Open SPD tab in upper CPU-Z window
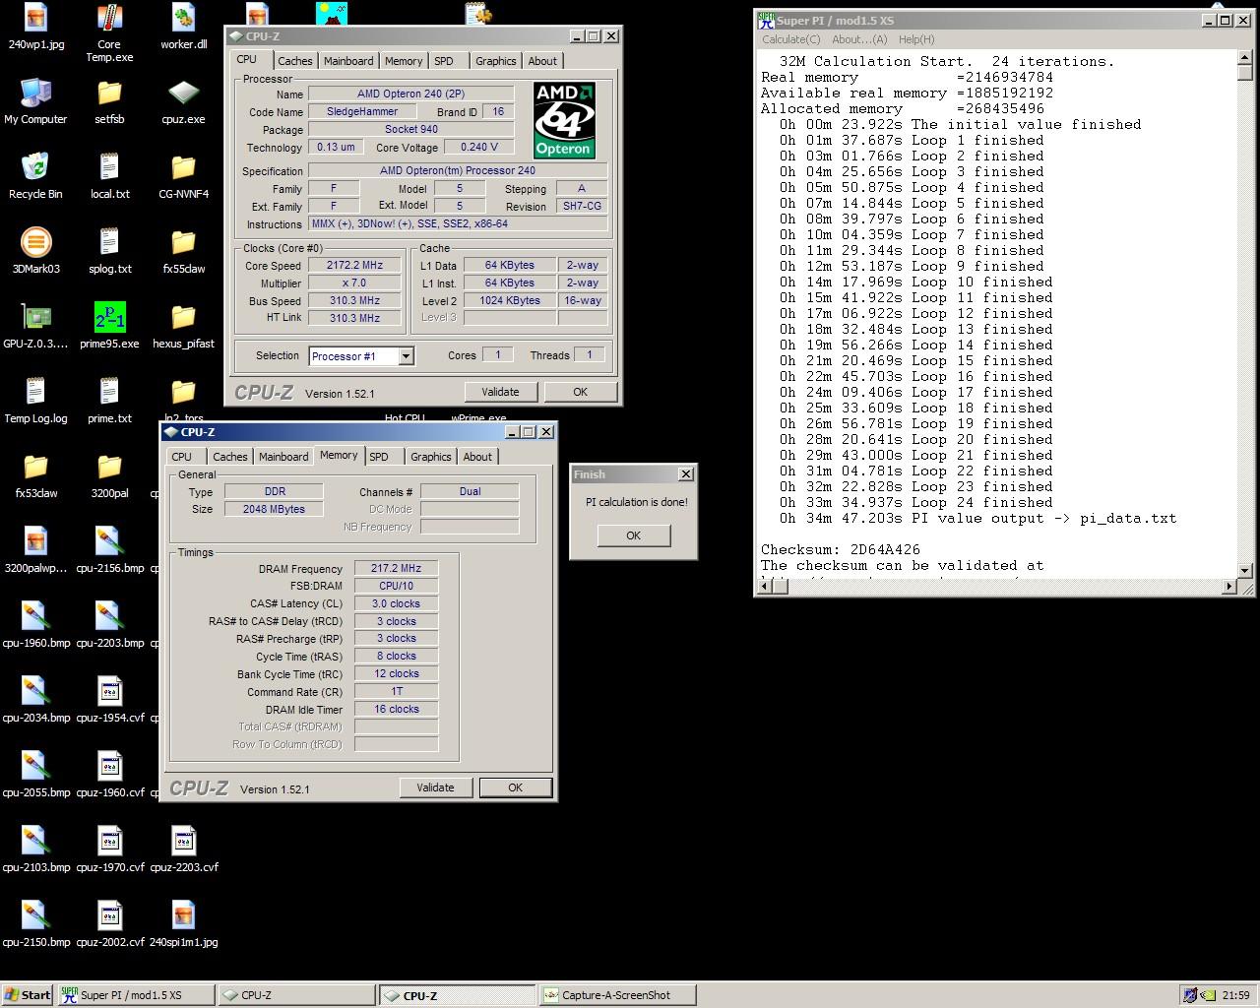The image size is (1260, 1008). tap(444, 61)
